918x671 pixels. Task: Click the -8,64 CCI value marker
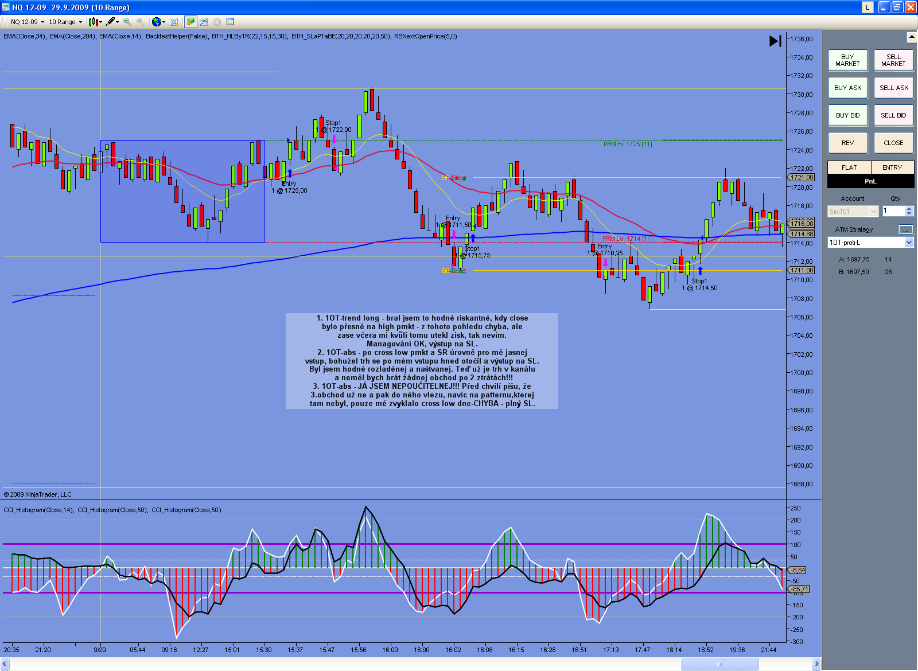click(x=798, y=570)
